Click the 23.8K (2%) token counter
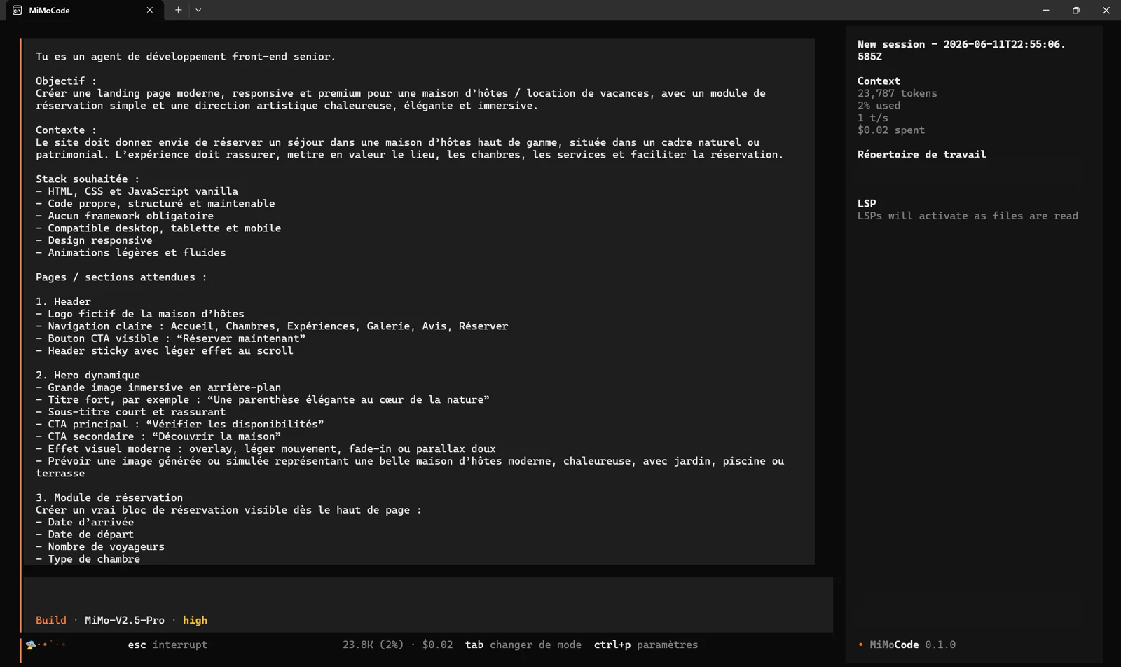 (x=373, y=645)
